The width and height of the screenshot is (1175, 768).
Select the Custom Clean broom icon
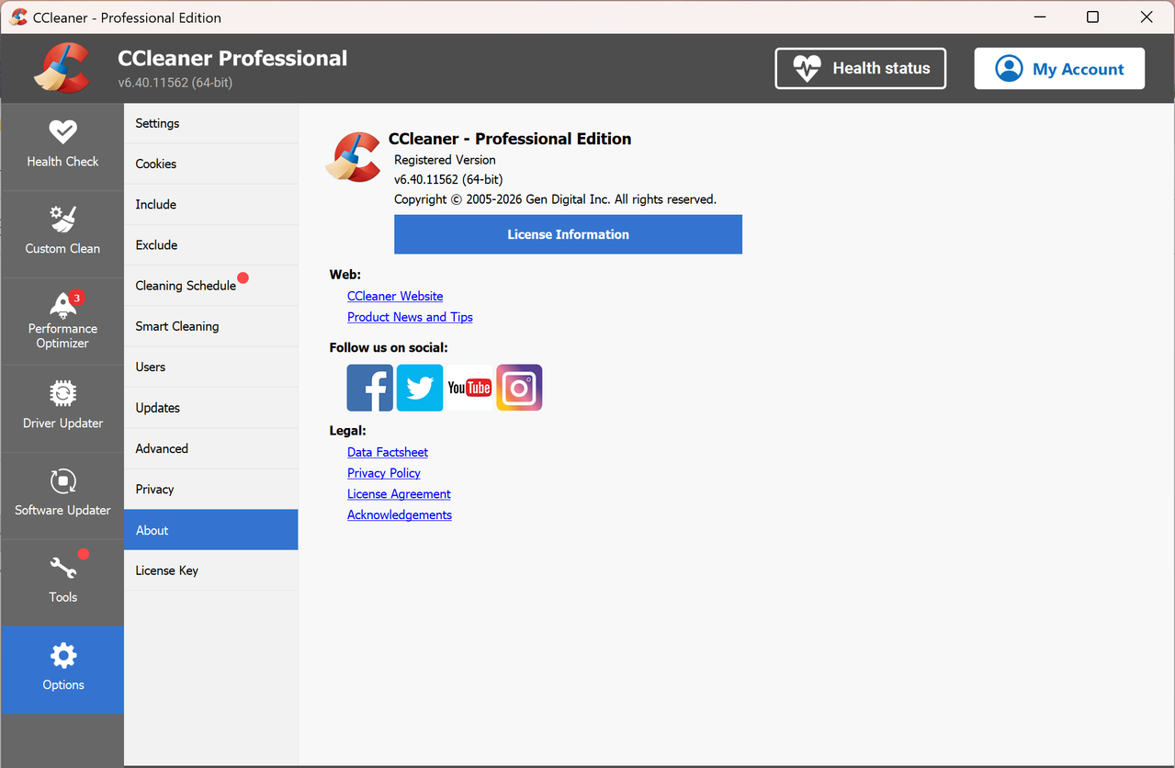(62, 219)
